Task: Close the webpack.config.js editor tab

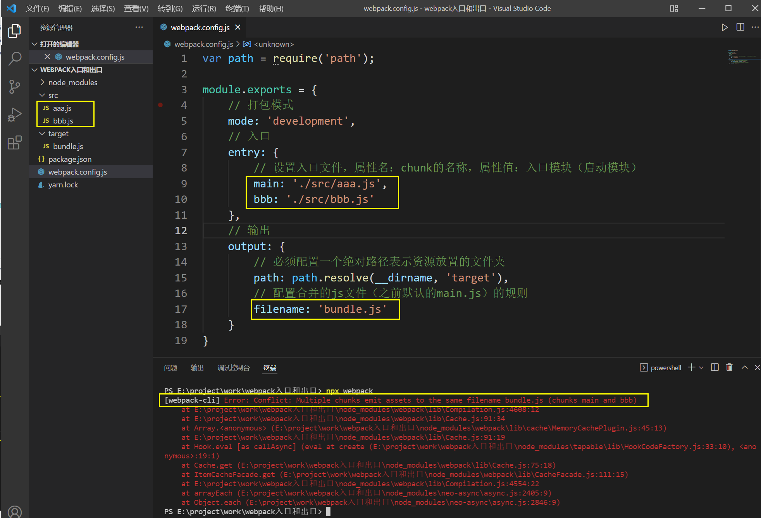Action: click(x=238, y=27)
